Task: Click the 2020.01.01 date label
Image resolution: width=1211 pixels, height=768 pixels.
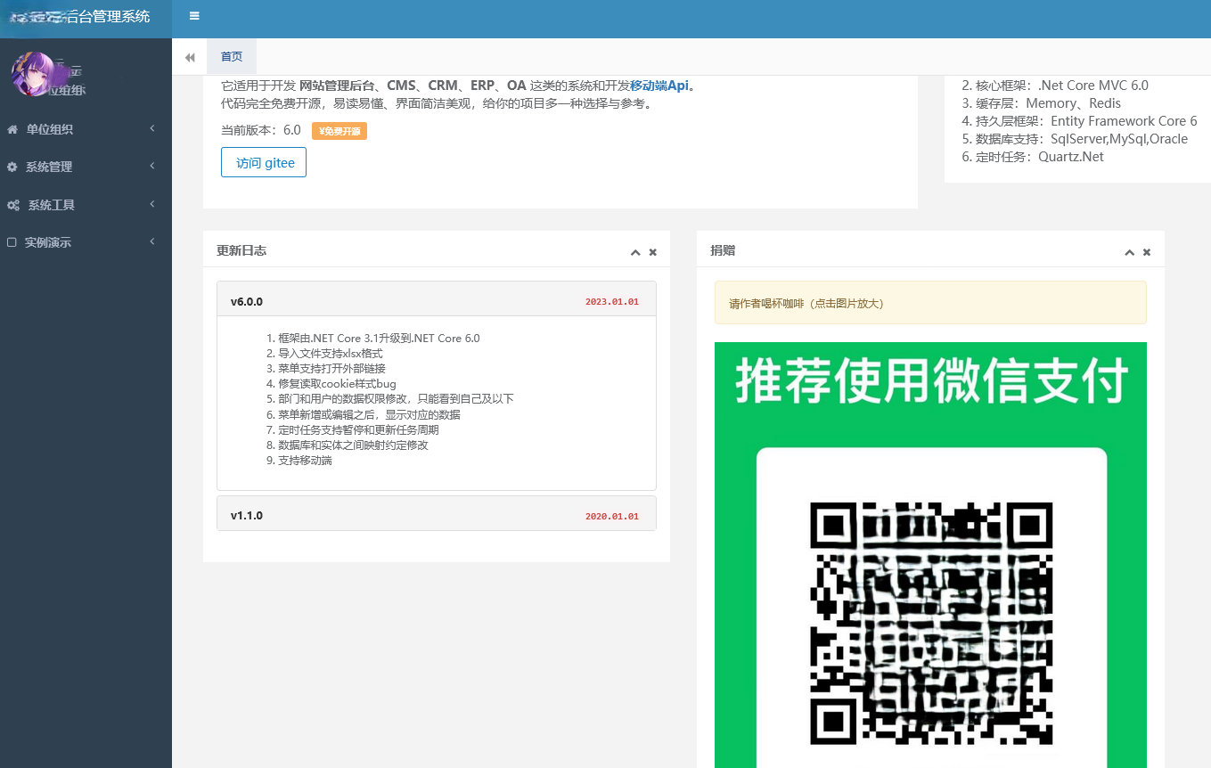Action: (x=612, y=517)
